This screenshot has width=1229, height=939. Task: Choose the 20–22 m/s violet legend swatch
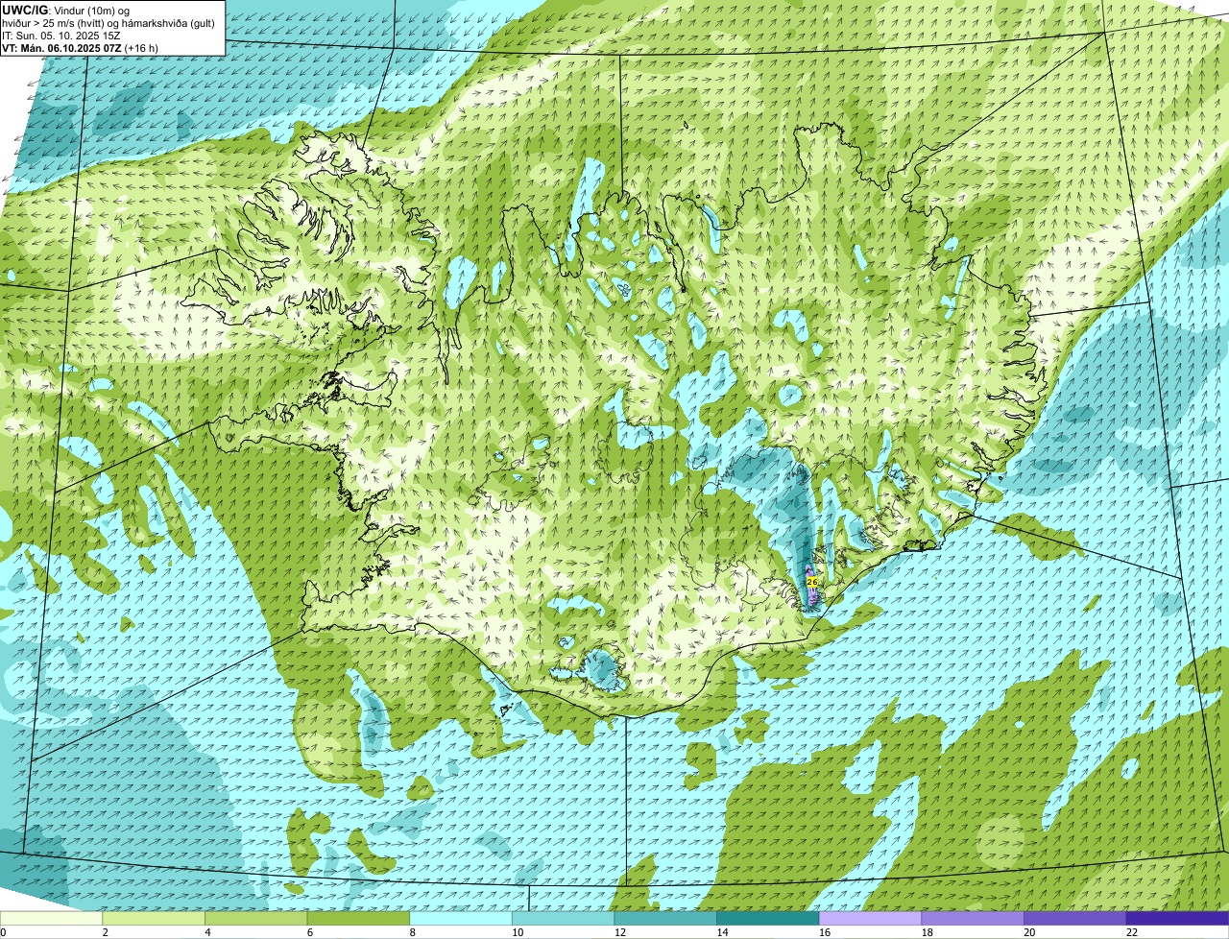click(1074, 918)
